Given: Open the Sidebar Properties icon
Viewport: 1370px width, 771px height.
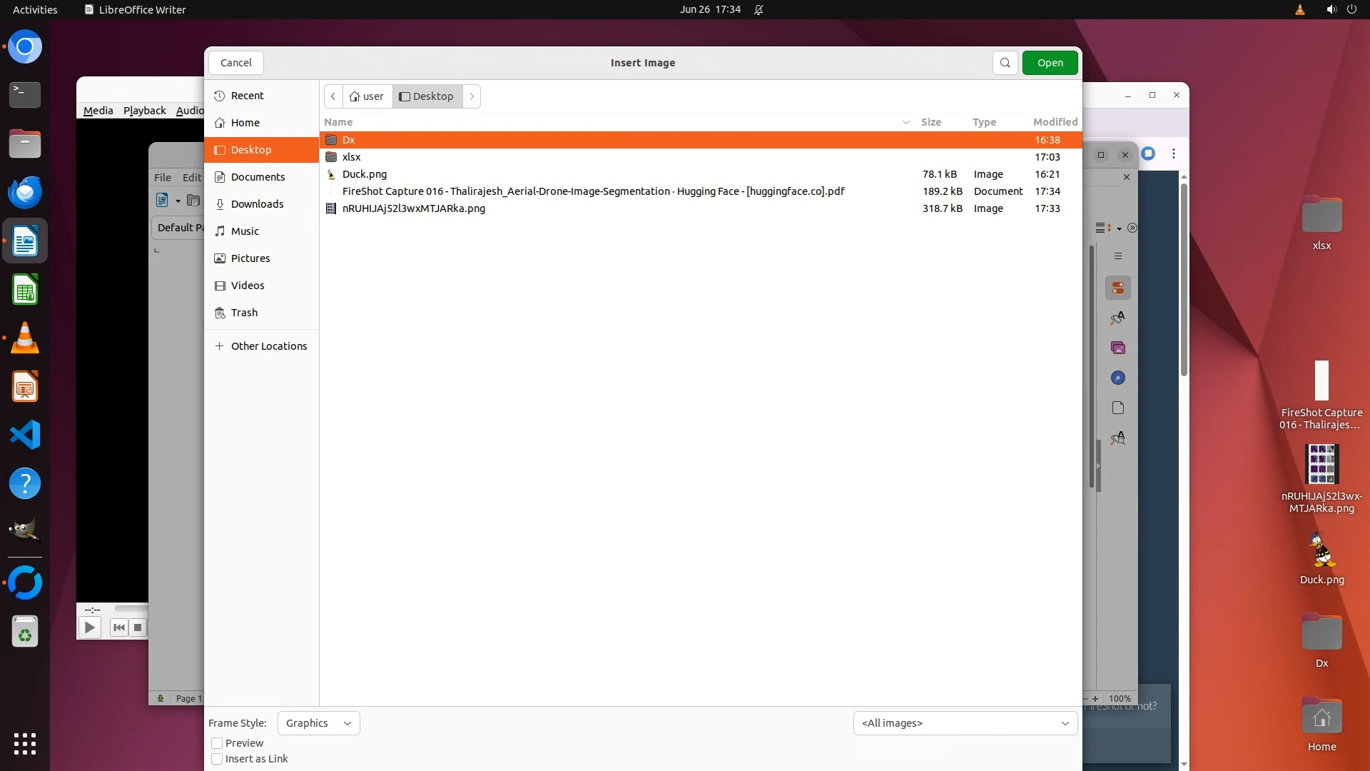Looking at the screenshot, I should pos(1118,288).
